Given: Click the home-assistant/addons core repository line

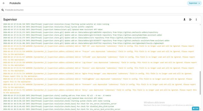Looking at the screenshot, I should coord(76,38).
